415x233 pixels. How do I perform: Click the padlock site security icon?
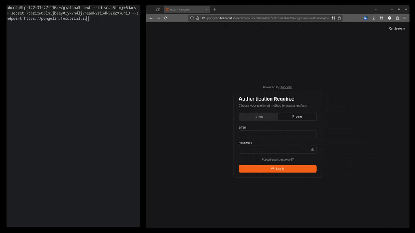coord(198,18)
